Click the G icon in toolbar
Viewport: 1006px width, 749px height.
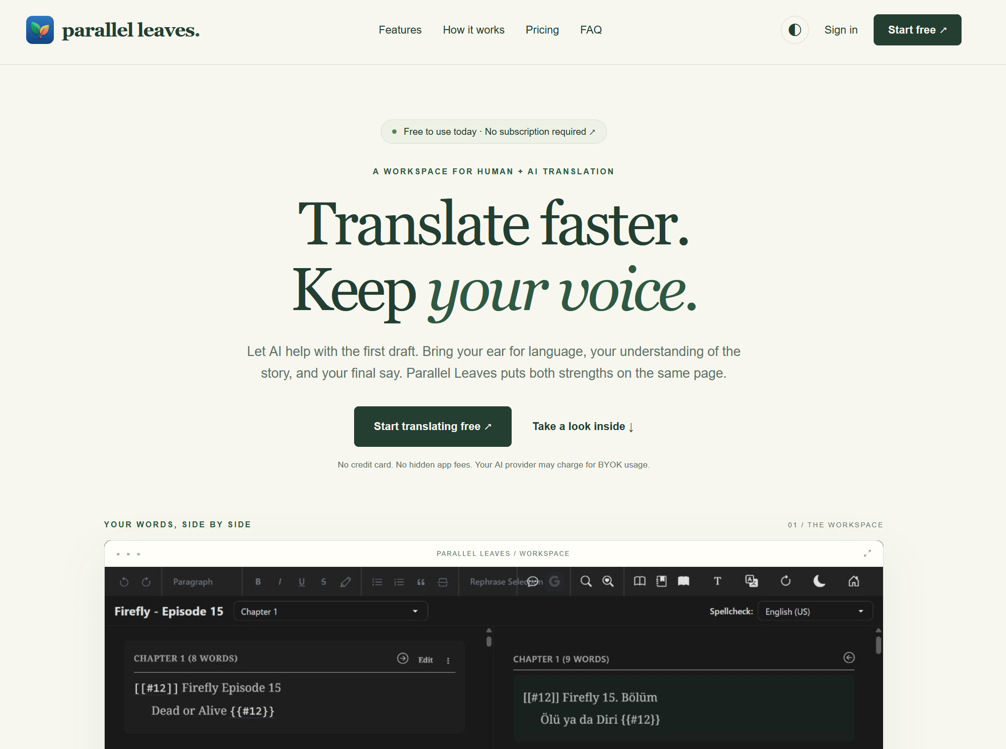[555, 581]
